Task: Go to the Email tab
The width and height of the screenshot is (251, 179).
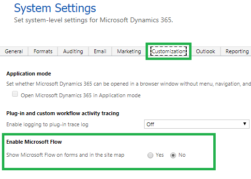Action: click(x=100, y=51)
